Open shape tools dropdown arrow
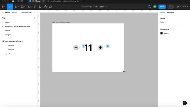190x107 pixels. (25, 7)
